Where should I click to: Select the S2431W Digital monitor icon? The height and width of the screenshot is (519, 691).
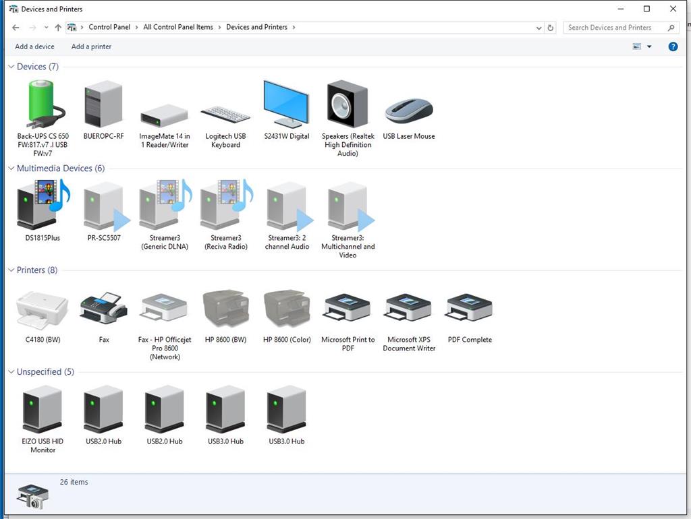click(286, 104)
